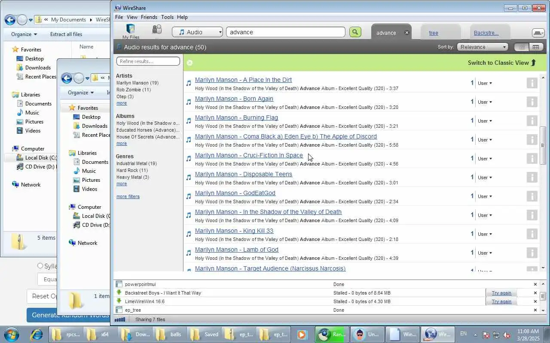Open Windows Media Player from taskbar
The width and height of the screenshot is (550, 343).
coord(302,334)
